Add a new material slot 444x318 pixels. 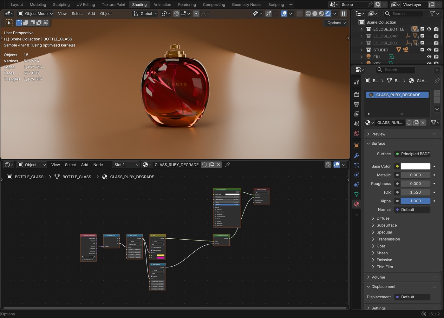437,93
